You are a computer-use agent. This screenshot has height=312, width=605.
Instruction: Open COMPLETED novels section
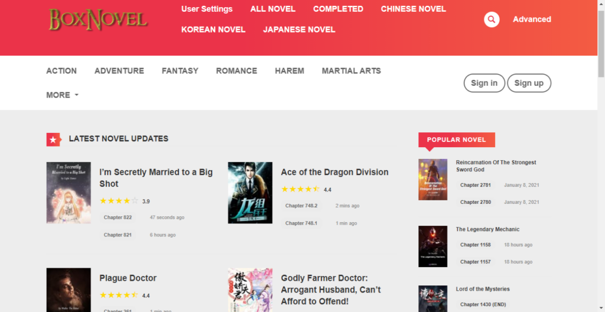[x=338, y=9]
